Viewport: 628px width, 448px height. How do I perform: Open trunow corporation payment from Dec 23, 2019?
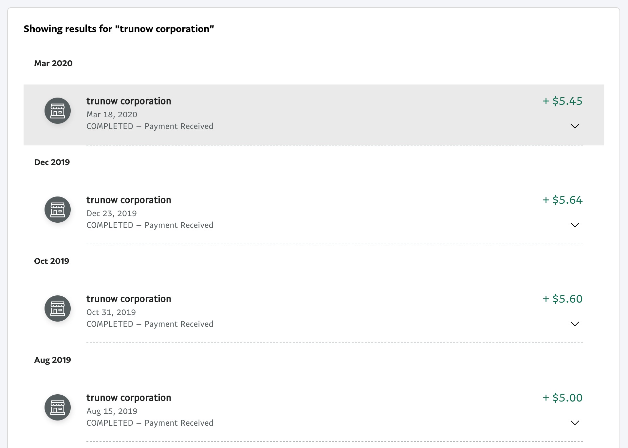click(129, 200)
